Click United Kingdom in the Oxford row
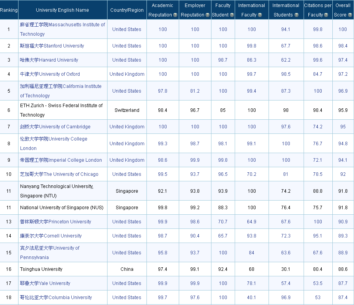Image resolution: width=354 pixels, height=305 pixels. [127, 74]
